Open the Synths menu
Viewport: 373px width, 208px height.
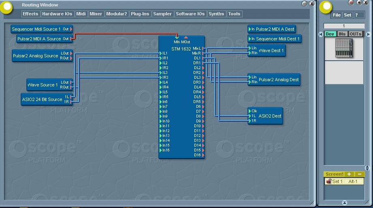216,14
